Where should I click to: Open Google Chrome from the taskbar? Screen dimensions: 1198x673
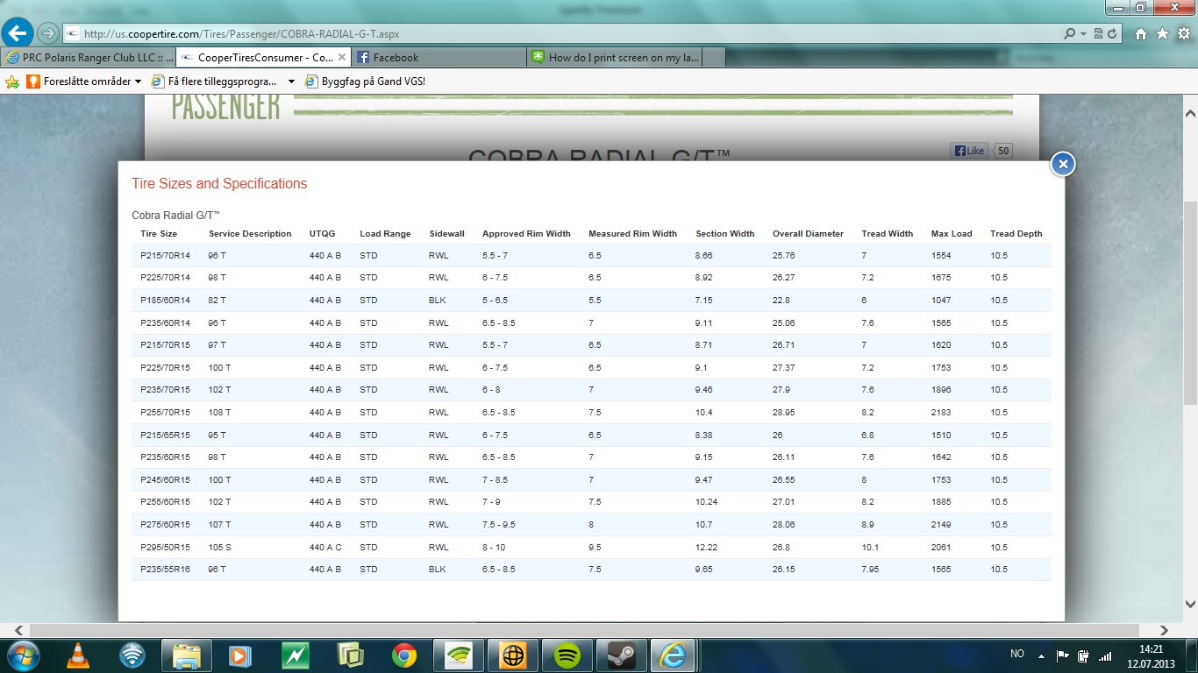[x=404, y=655]
